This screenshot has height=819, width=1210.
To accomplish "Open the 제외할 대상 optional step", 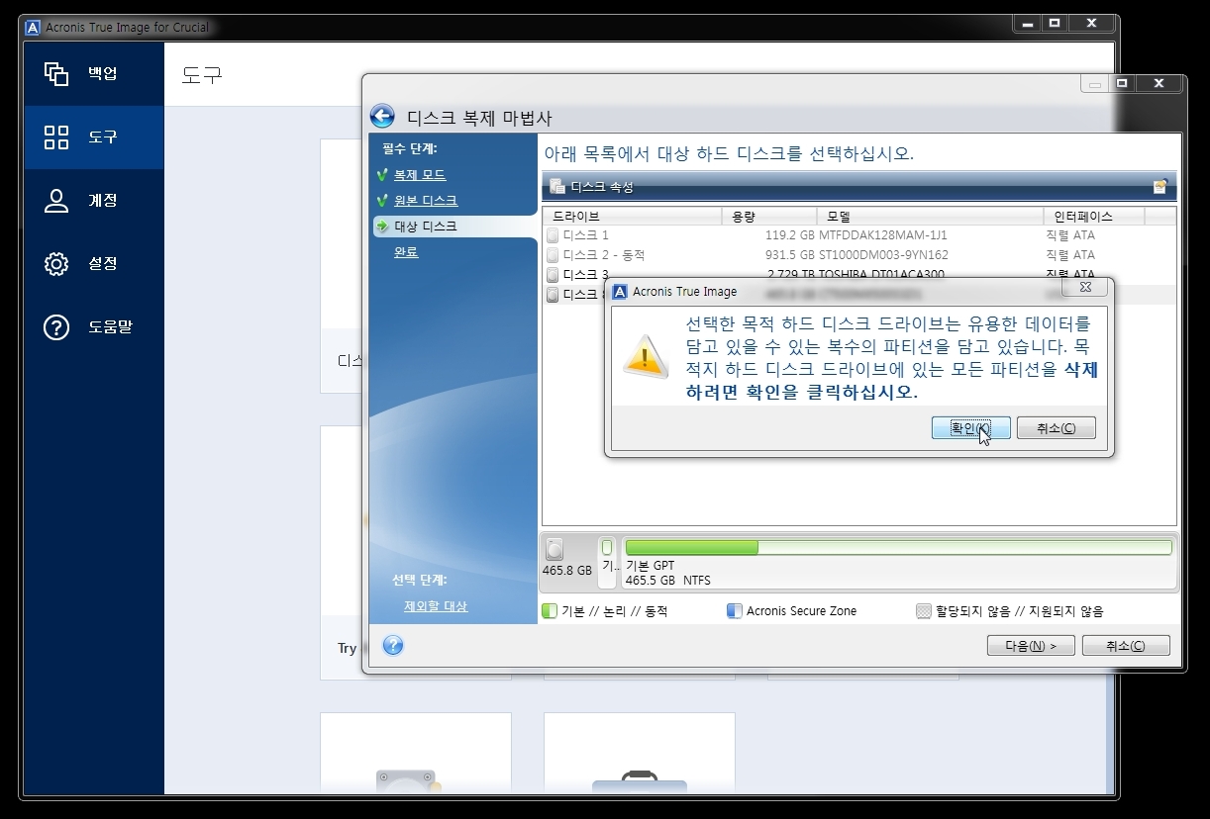I will (x=436, y=606).
